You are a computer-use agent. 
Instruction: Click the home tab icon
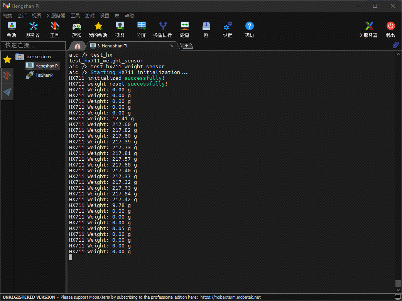(x=78, y=46)
